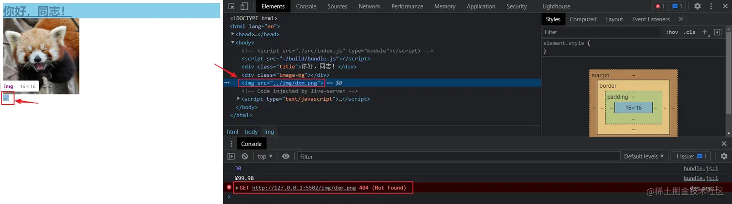Clear the console with the ban icon
The width and height of the screenshot is (732, 204).
[x=245, y=156]
